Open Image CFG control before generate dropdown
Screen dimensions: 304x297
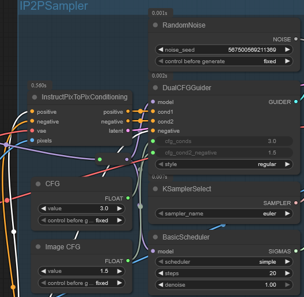click(81, 283)
